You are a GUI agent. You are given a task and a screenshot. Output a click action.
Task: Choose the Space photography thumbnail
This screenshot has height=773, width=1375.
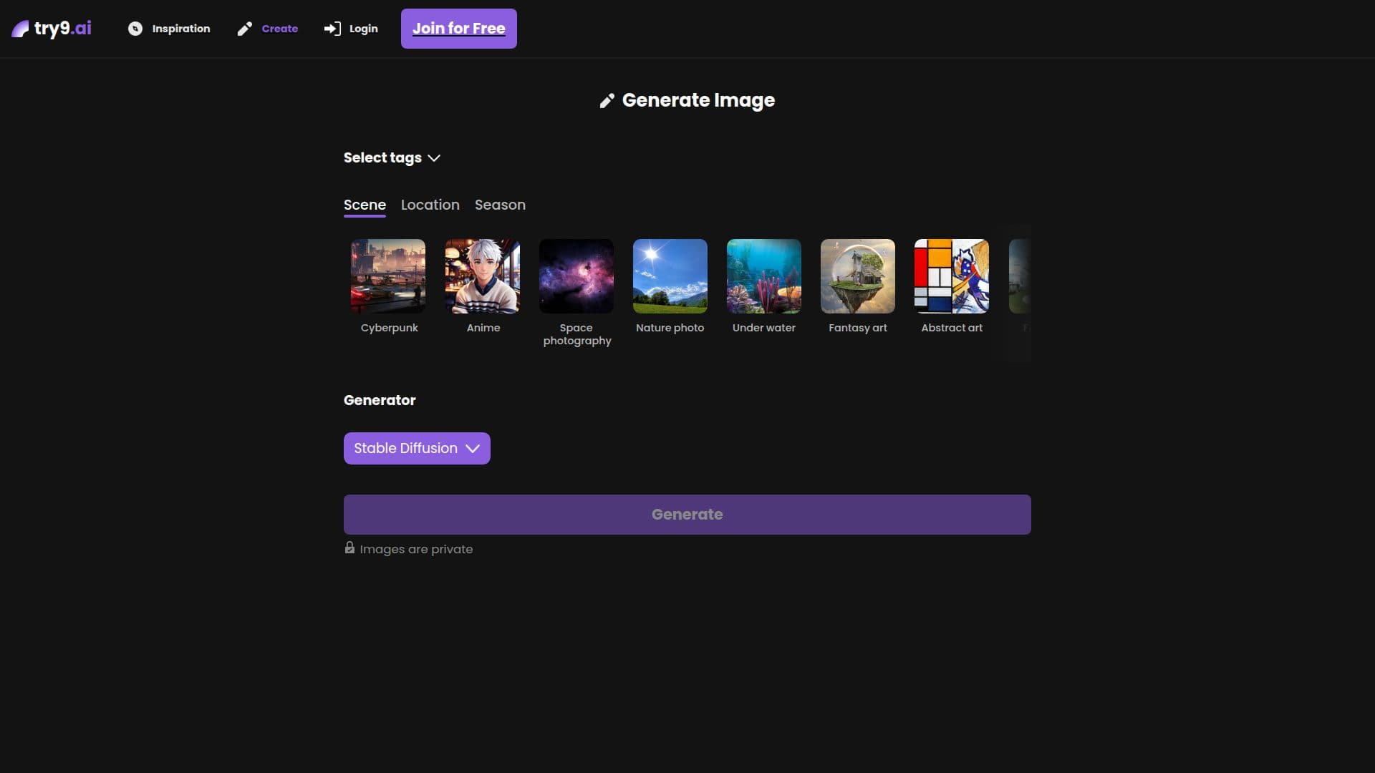tap(576, 276)
